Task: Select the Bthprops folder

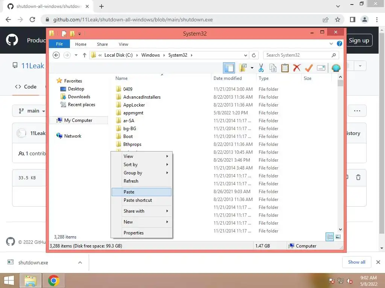Action: 132,144
